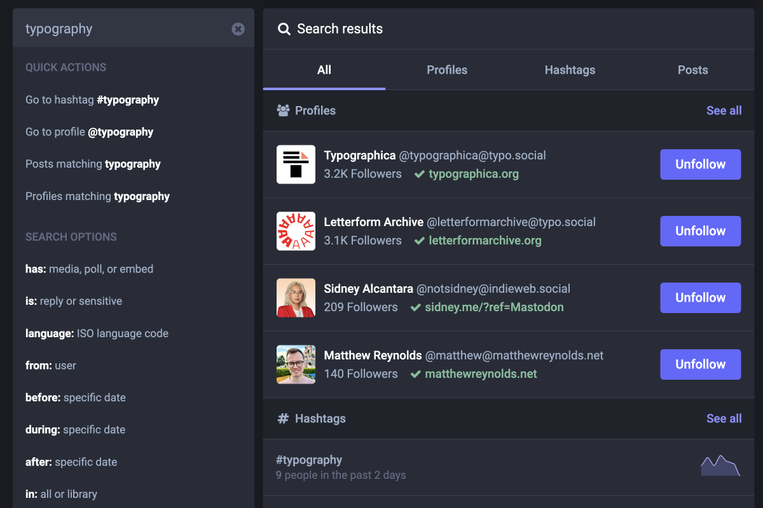Clear the typography search field
The image size is (763, 508).
[x=238, y=29]
